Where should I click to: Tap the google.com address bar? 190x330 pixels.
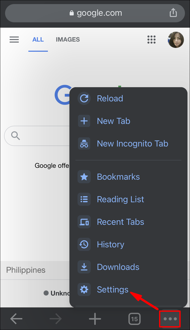point(95,13)
